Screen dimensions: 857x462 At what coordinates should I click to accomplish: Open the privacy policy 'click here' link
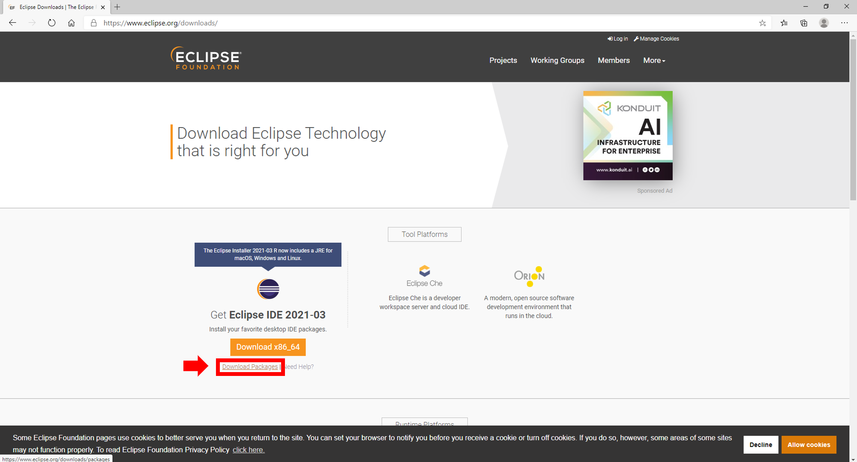[x=249, y=450]
